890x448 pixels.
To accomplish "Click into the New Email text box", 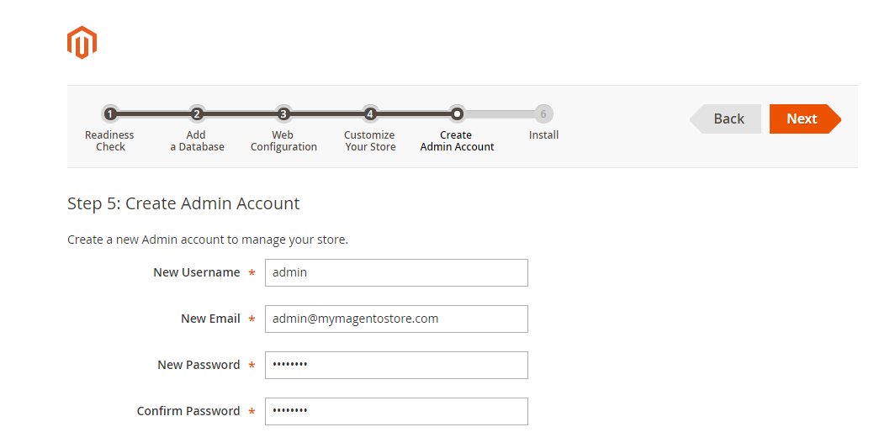I will tap(396, 319).
